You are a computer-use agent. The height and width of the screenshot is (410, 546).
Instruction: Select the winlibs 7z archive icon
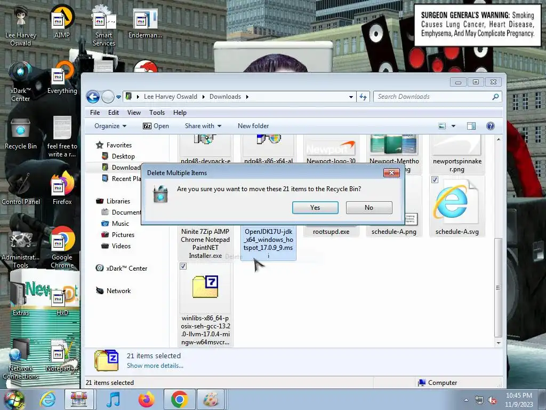click(205, 287)
